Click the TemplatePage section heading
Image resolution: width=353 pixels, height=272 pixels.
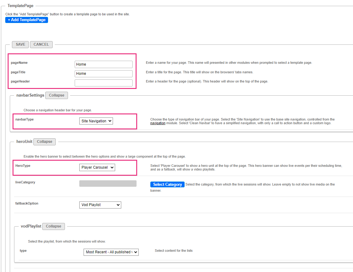pyautogui.click(x=21, y=6)
